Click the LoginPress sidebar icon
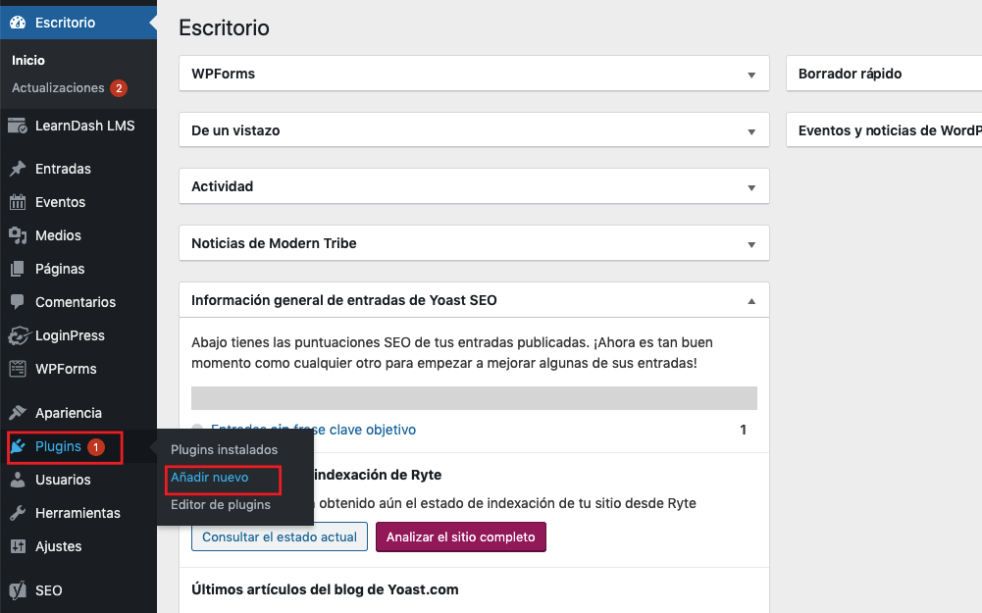The width and height of the screenshot is (982, 613). coord(19,335)
